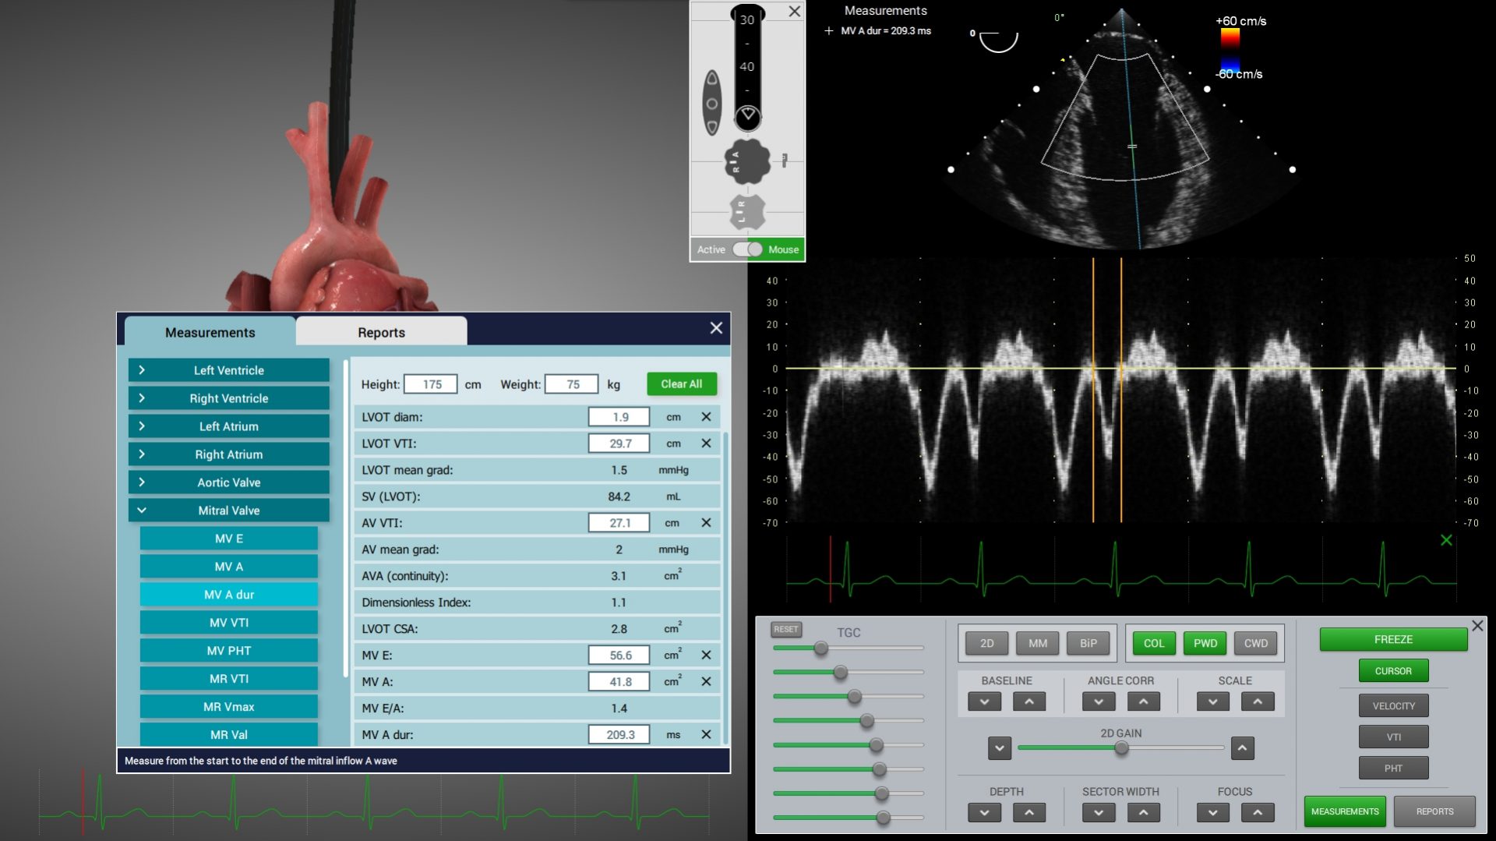The image size is (1496, 841).
Task: Remove the AV VTI value
Action: pyautogui.click(x=706, y=523)
